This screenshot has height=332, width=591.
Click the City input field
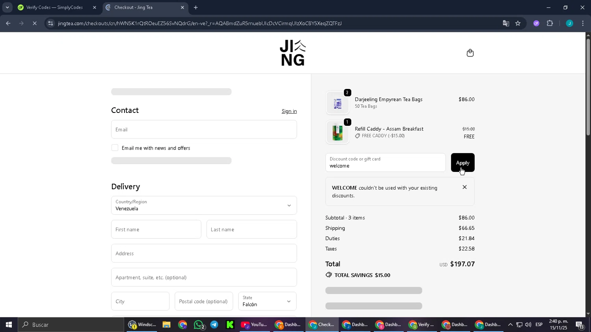point(140,301)
